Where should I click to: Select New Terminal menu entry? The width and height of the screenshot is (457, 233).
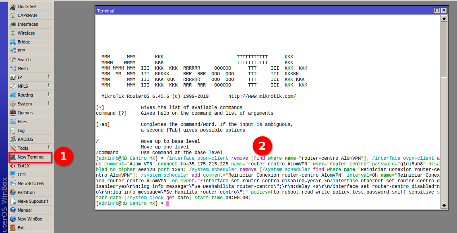[x=31, y=157]
